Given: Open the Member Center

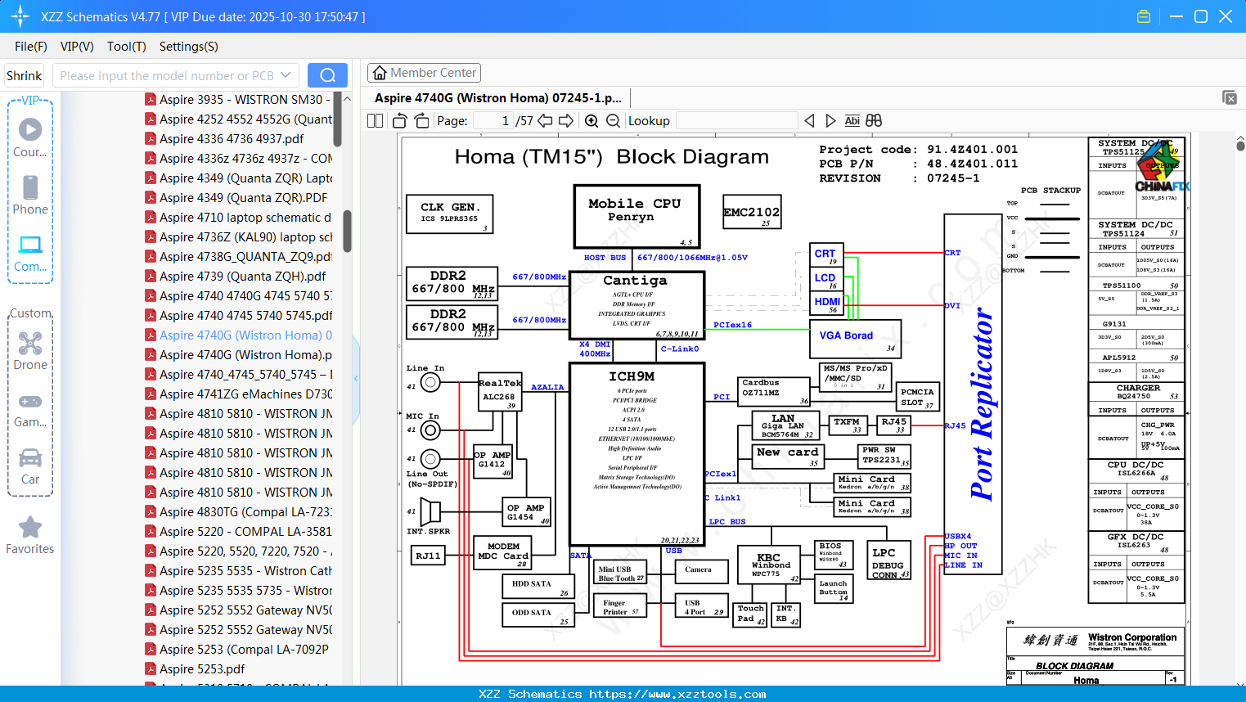Looking at the screenshot, I should 425,73.
